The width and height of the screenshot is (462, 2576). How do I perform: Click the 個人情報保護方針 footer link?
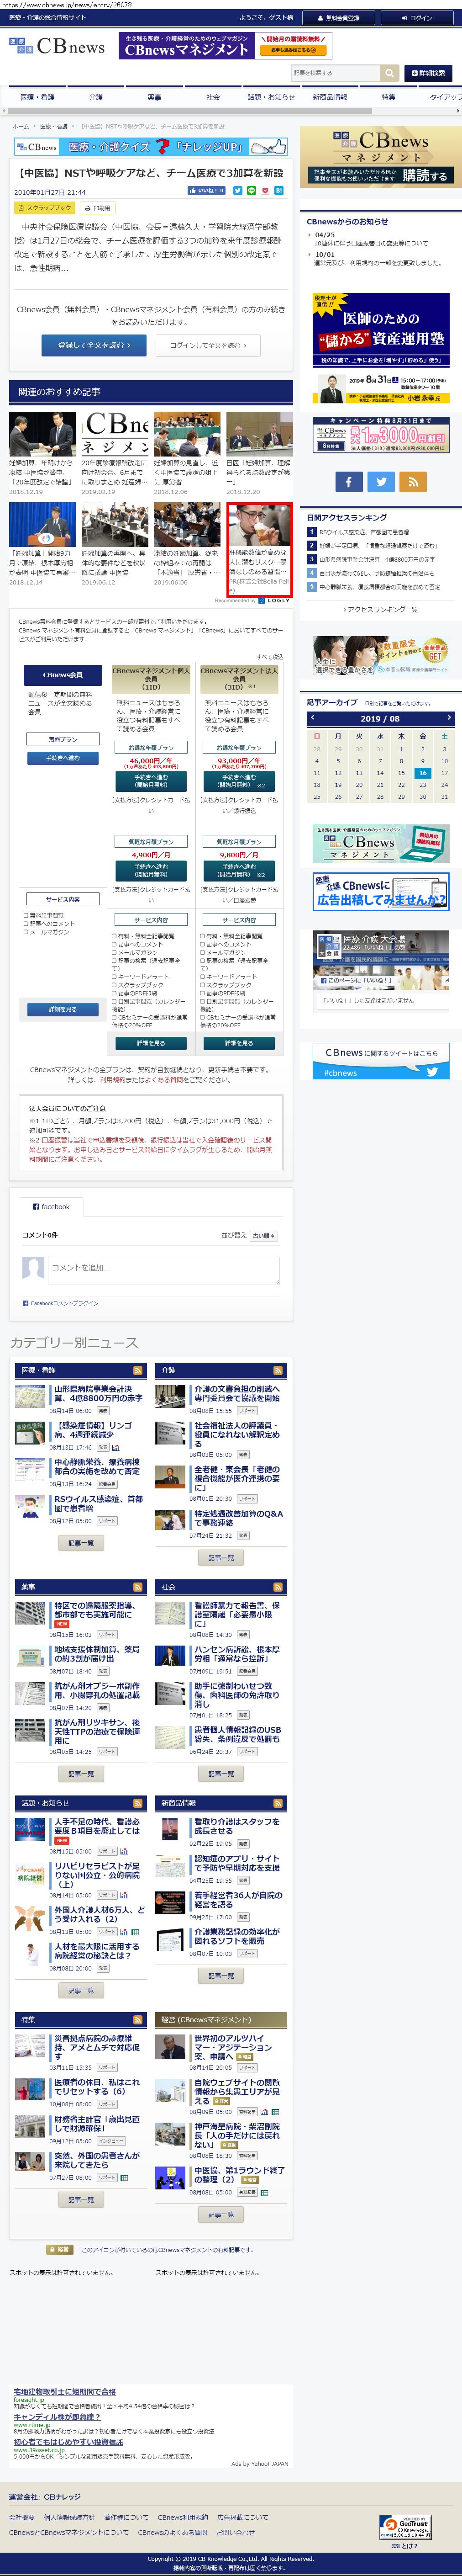click(69, 2517)
